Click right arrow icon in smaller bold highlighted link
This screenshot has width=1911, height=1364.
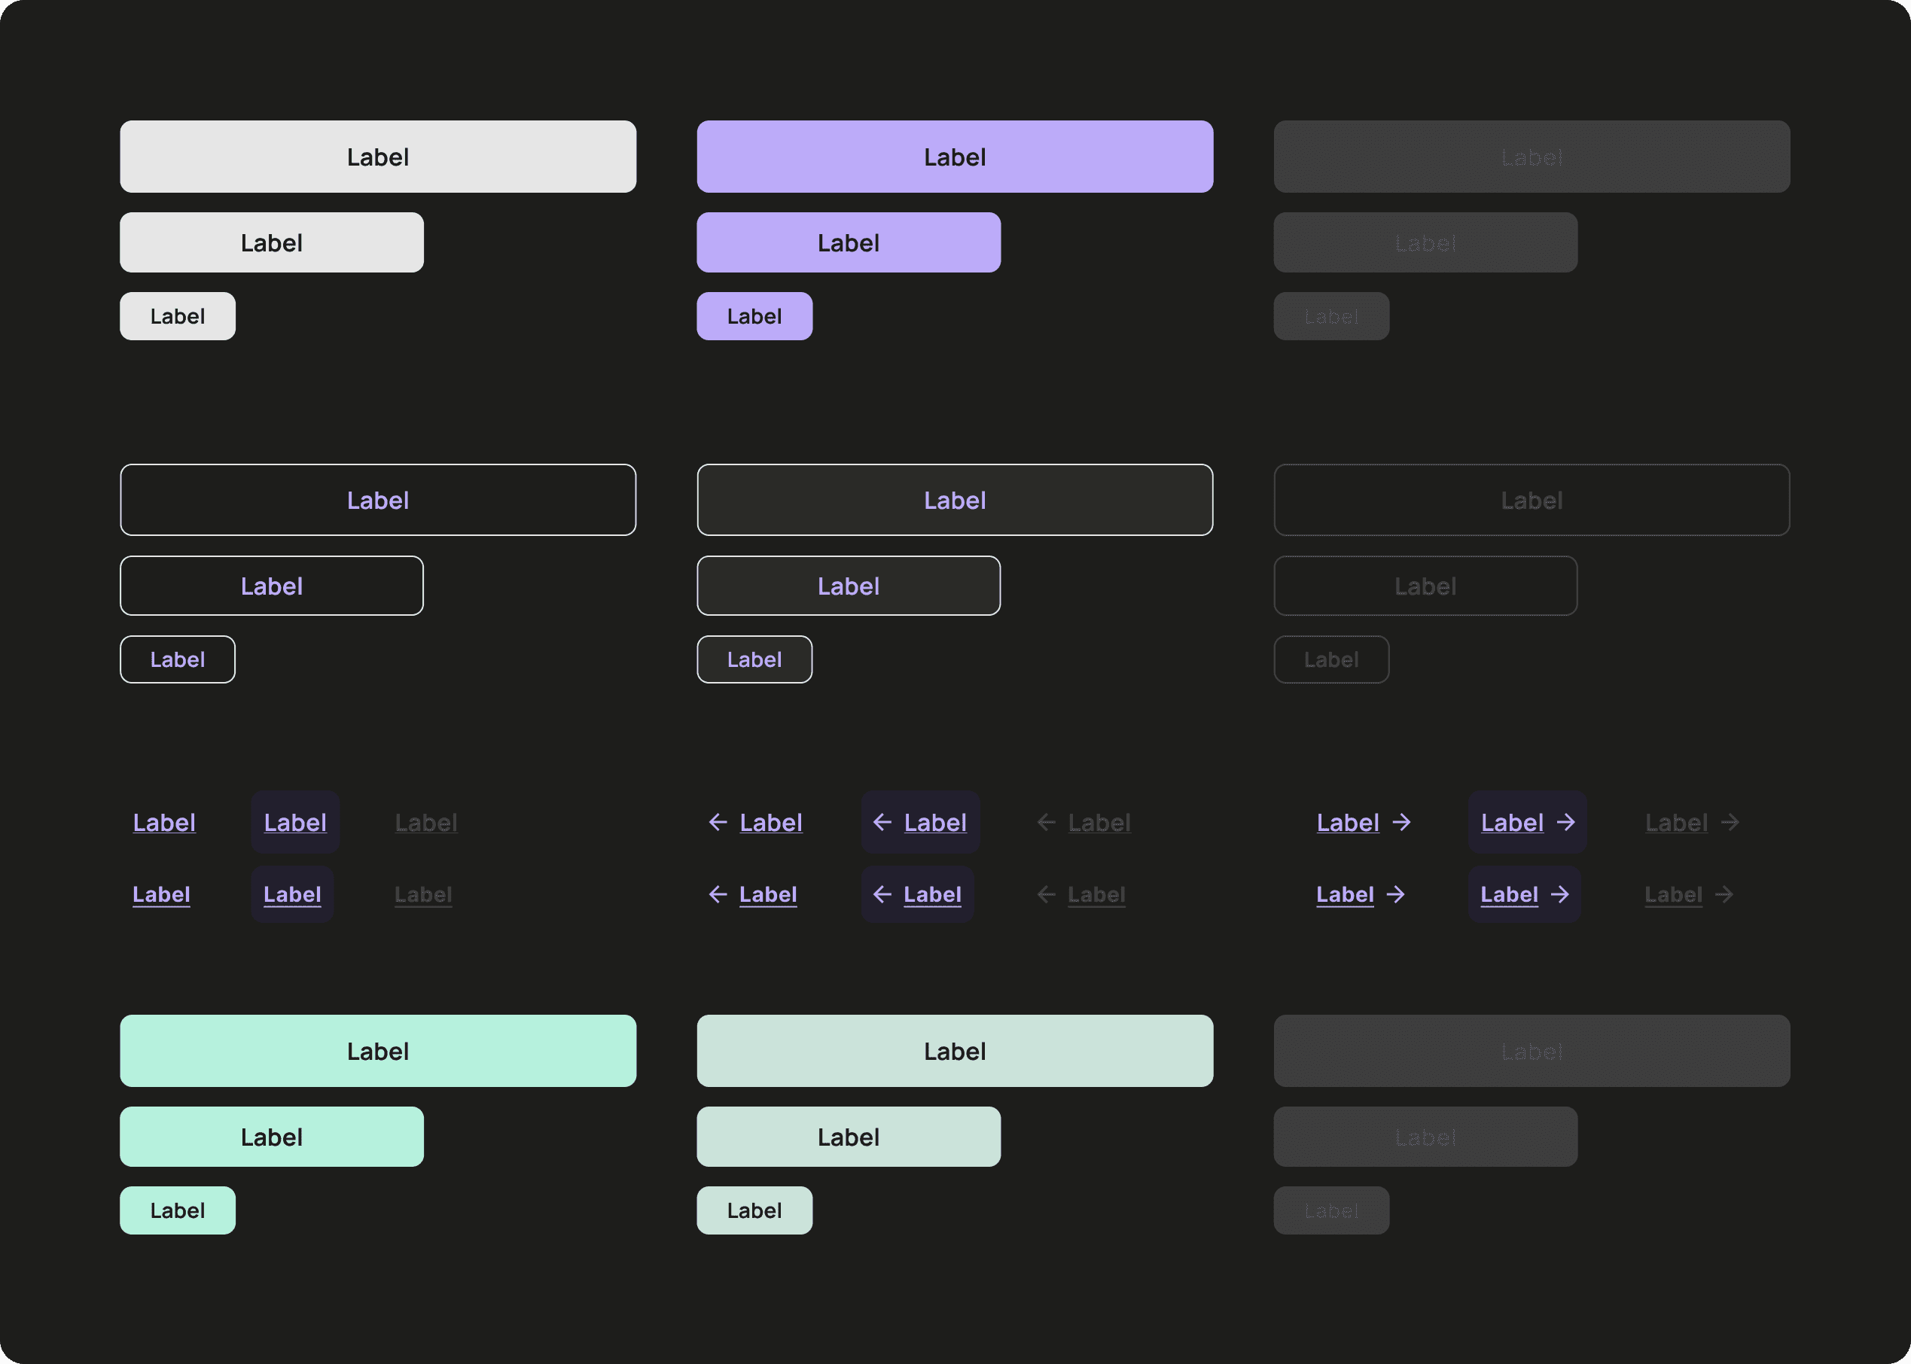(1560, 894)
